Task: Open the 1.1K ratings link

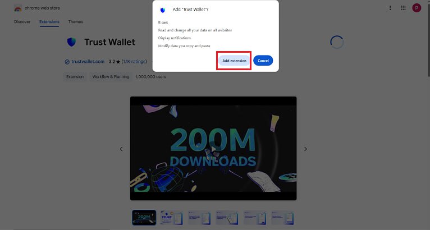Action: pyautogui.click(x=134, y=61)
